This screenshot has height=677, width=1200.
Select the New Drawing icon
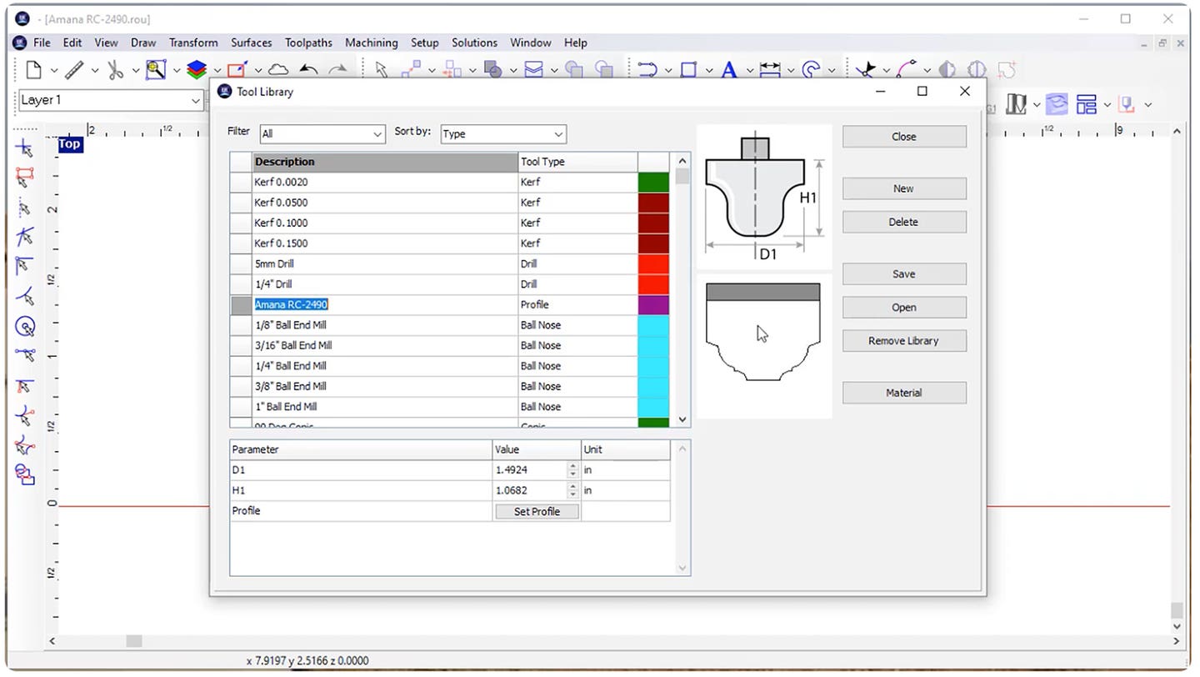(33, 70)
